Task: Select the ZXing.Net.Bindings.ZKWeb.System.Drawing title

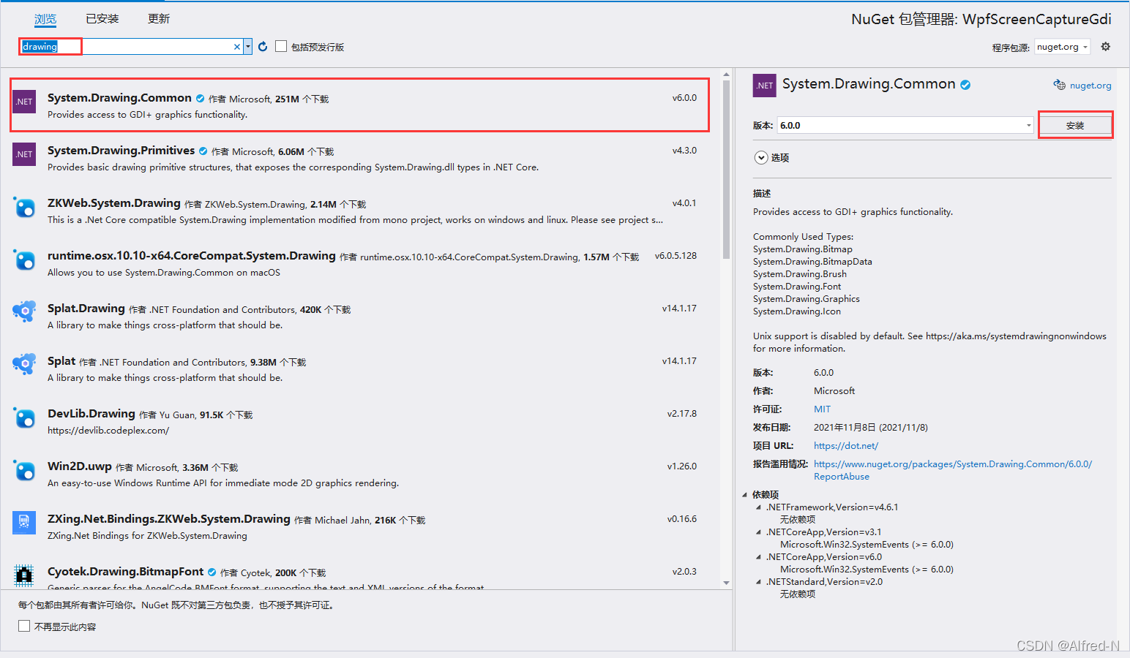Action: tap(169, 519)
